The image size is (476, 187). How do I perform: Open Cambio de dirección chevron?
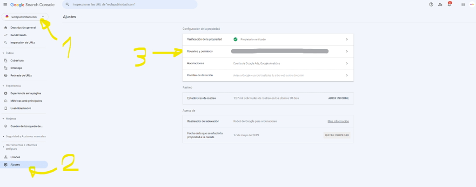pos(347,75)
